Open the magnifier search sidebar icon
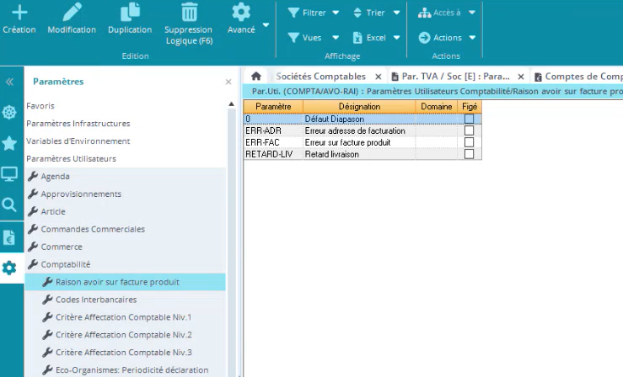 pos(9,205)
